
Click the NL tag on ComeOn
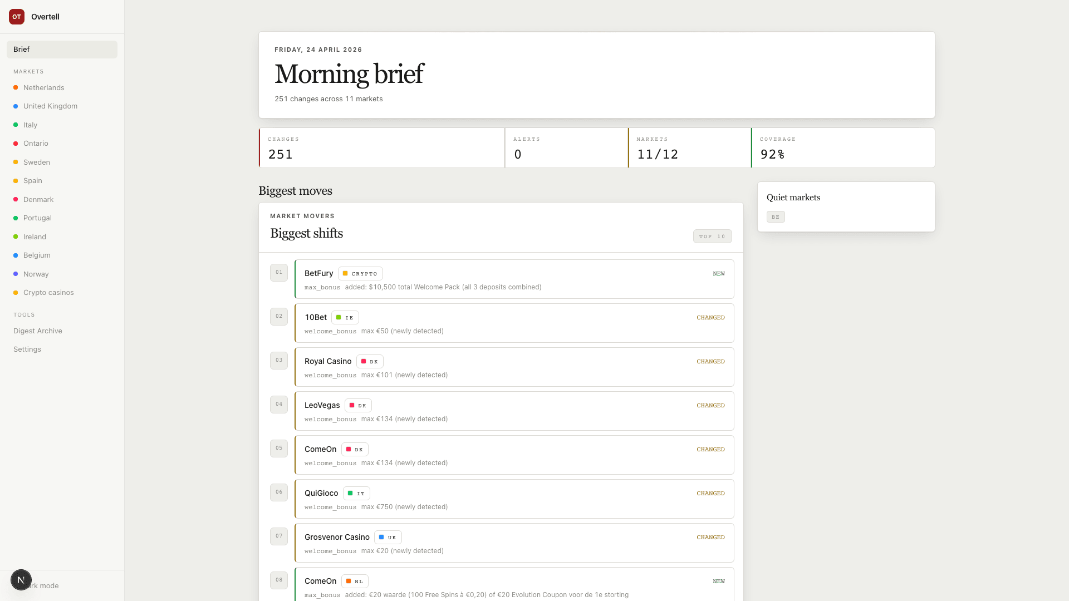[x=355, y=582]
